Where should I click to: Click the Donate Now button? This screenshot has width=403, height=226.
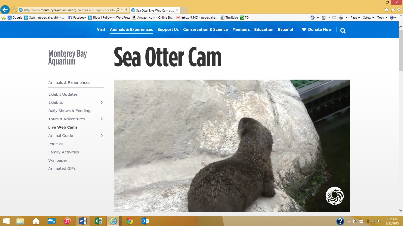click(x=317, y=29)
